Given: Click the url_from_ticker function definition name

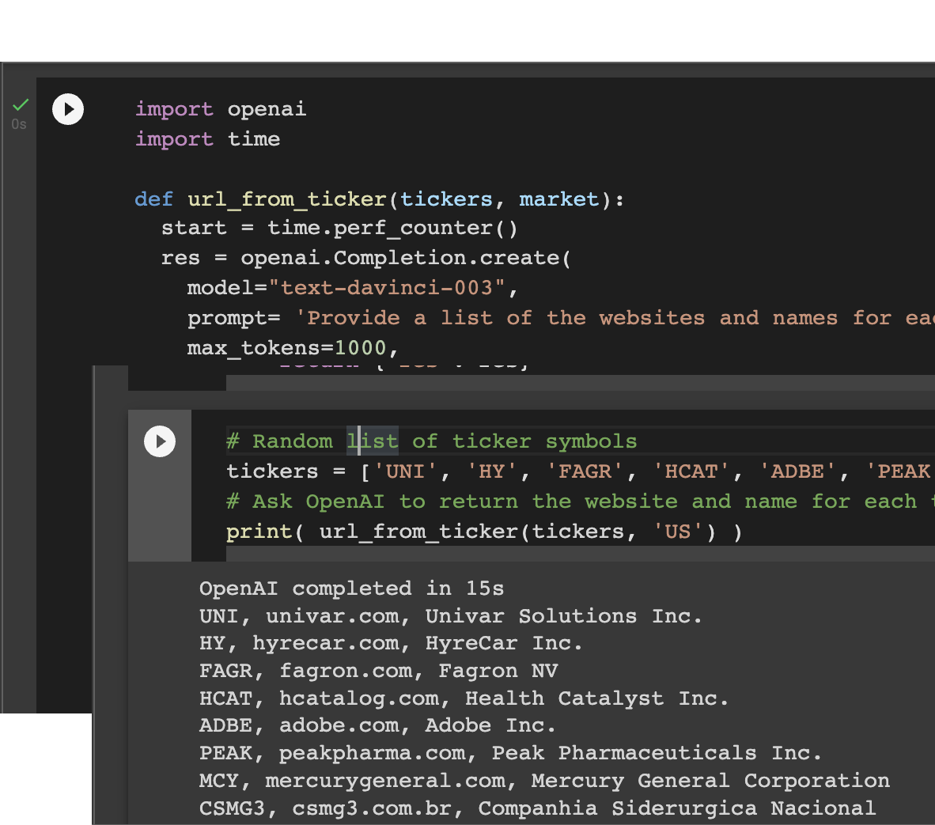Looking at the screenshot, I should [286, 199].
